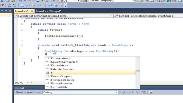Image resolution: width=183 pixels, height=103 pixels.
Task: Open the Find in Files icon
Action: click(85, 1)
